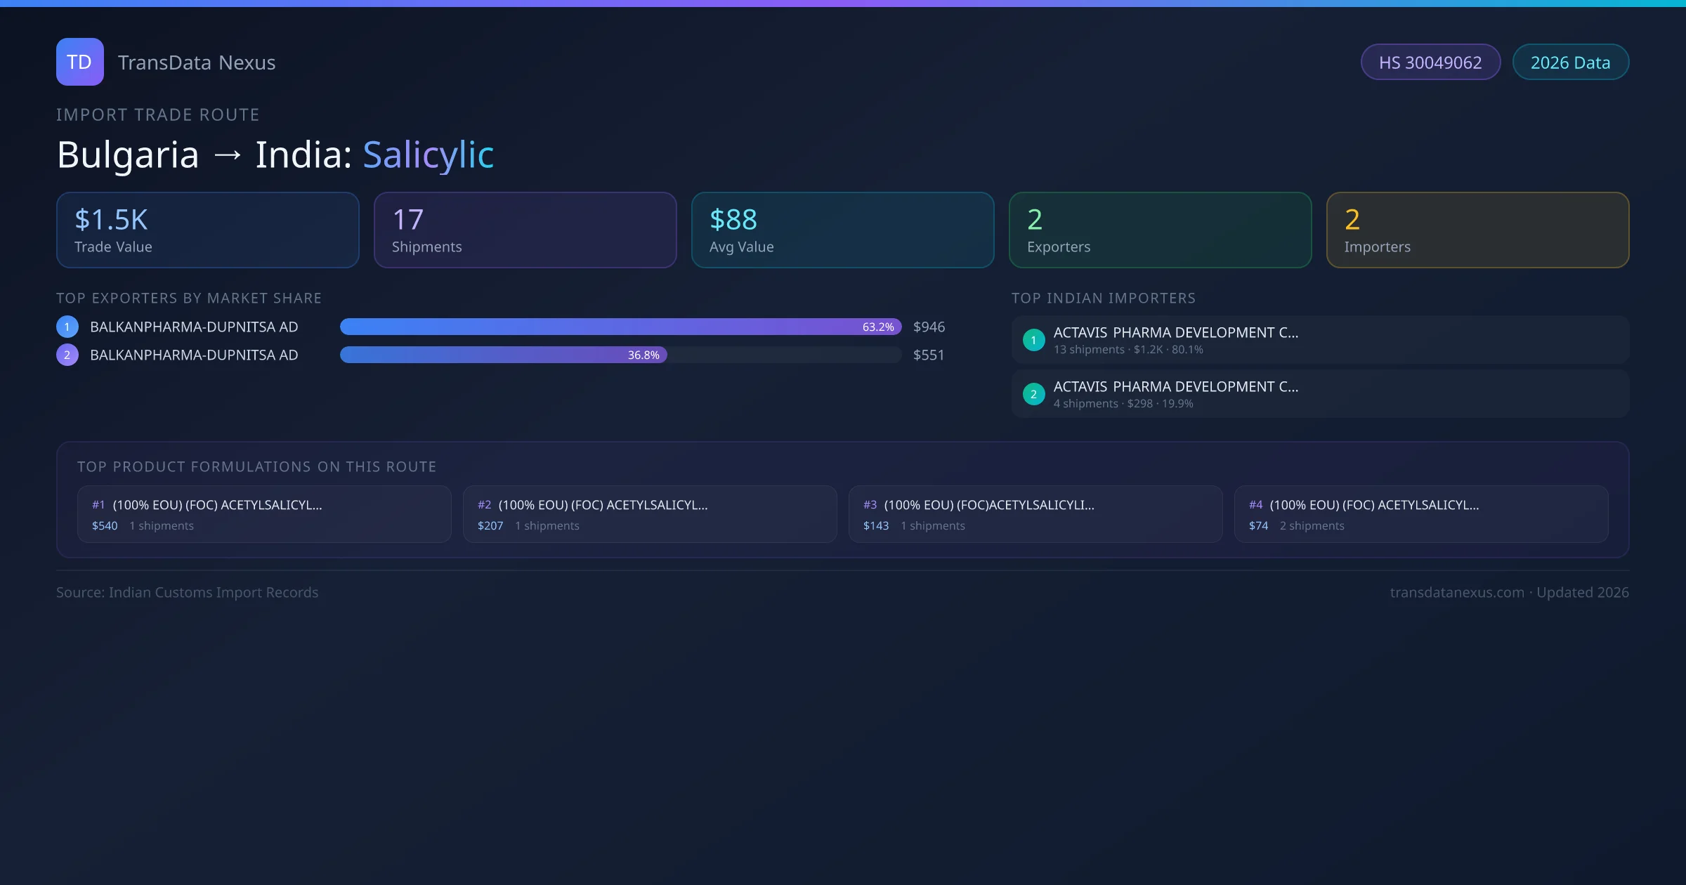Open the 2 Exporters card
This screenshot has width=1686, height=885.
[1160, 230]
